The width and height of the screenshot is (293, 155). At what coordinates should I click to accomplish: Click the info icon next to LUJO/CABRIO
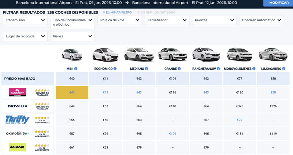[x=283, y=69]
